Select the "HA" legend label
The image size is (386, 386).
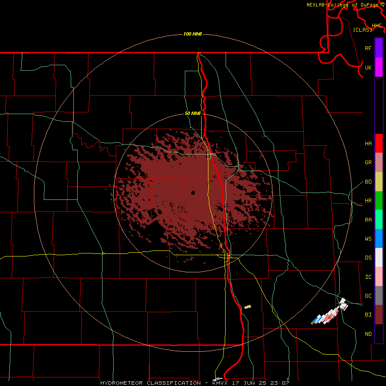[x=368, y=144]
